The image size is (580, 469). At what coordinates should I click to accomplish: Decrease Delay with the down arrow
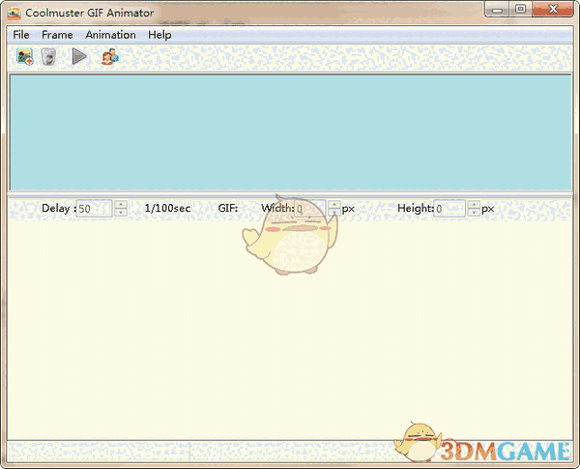(x=121, y=213)
